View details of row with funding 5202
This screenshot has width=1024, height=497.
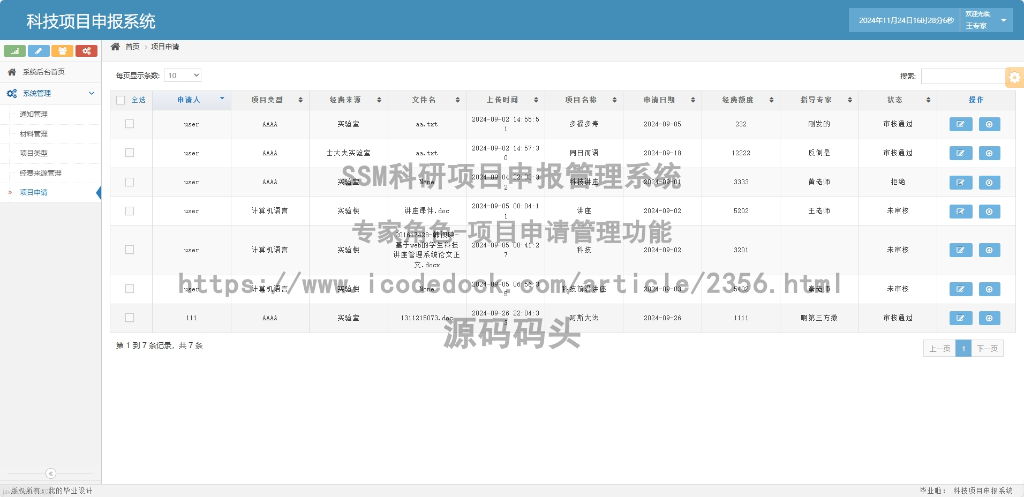(x=989, y=212)
